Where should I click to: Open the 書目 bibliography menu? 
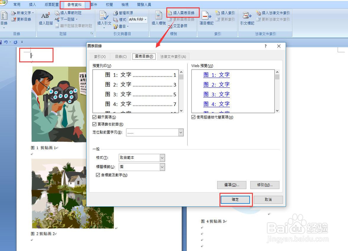coord(120,26)
